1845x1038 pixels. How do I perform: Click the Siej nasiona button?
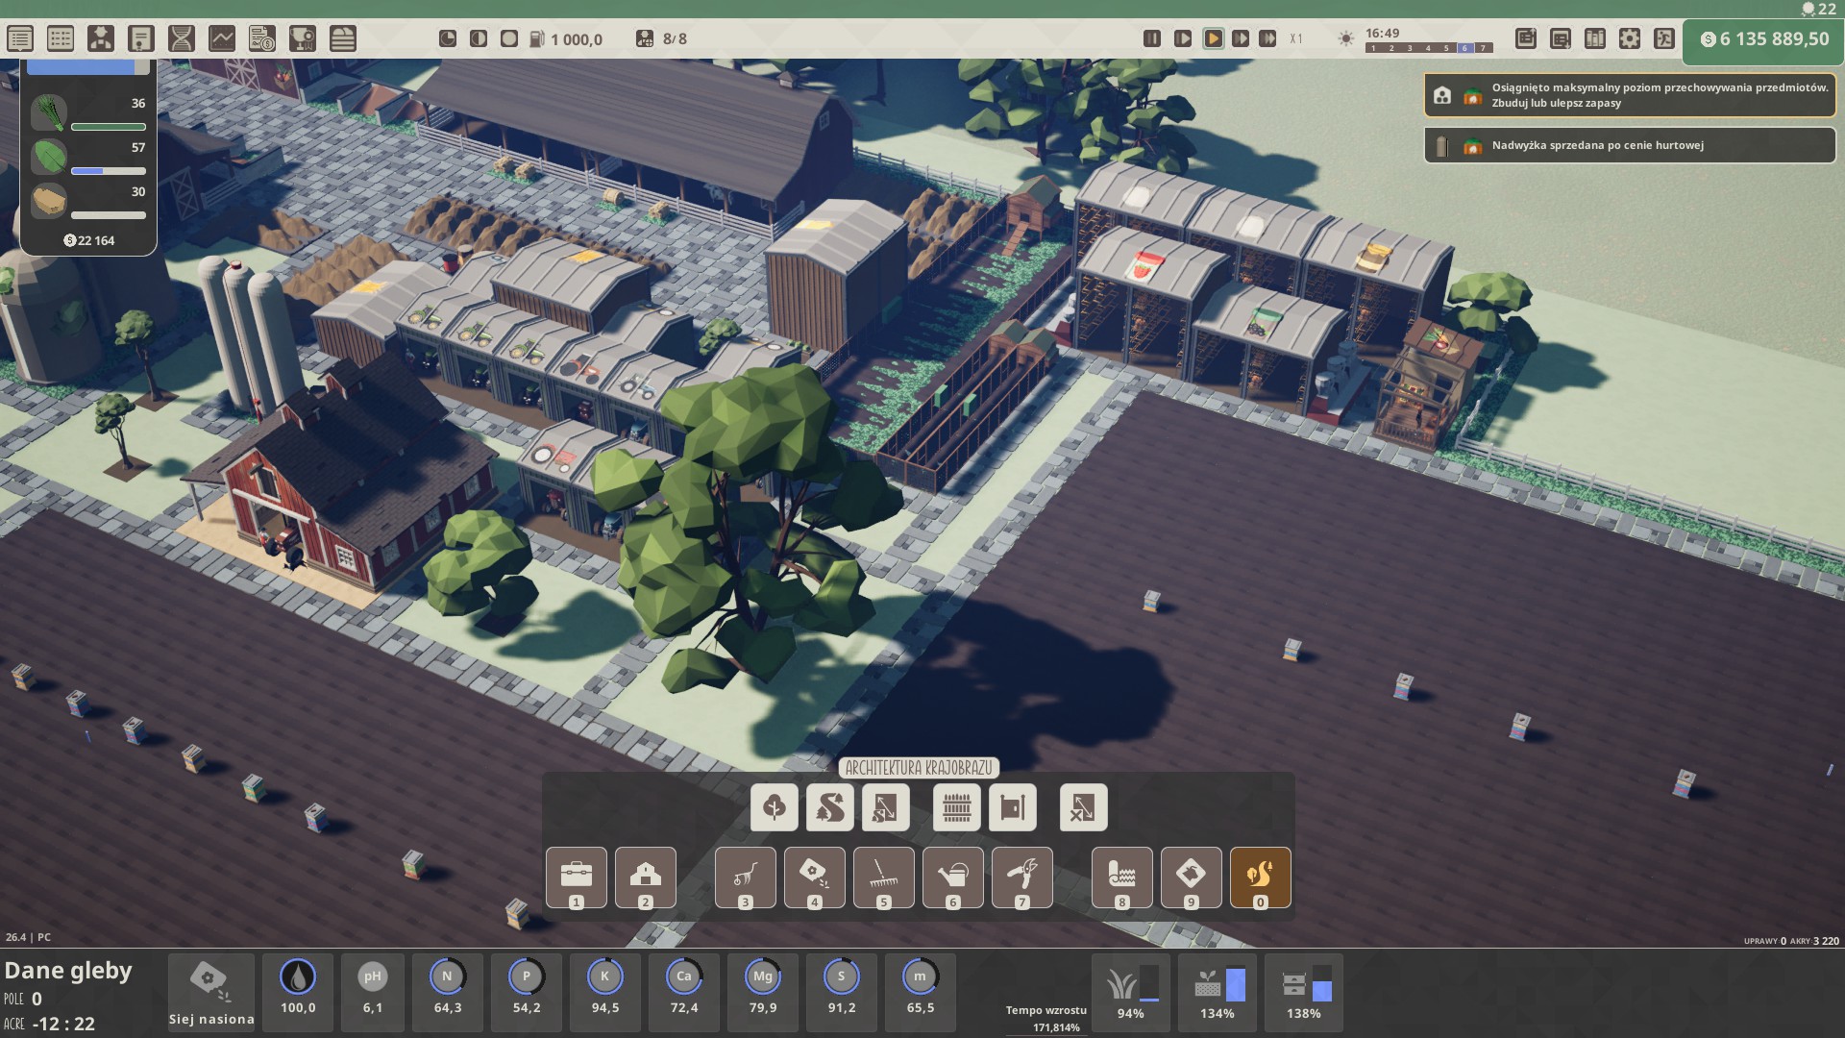[211, 992]
